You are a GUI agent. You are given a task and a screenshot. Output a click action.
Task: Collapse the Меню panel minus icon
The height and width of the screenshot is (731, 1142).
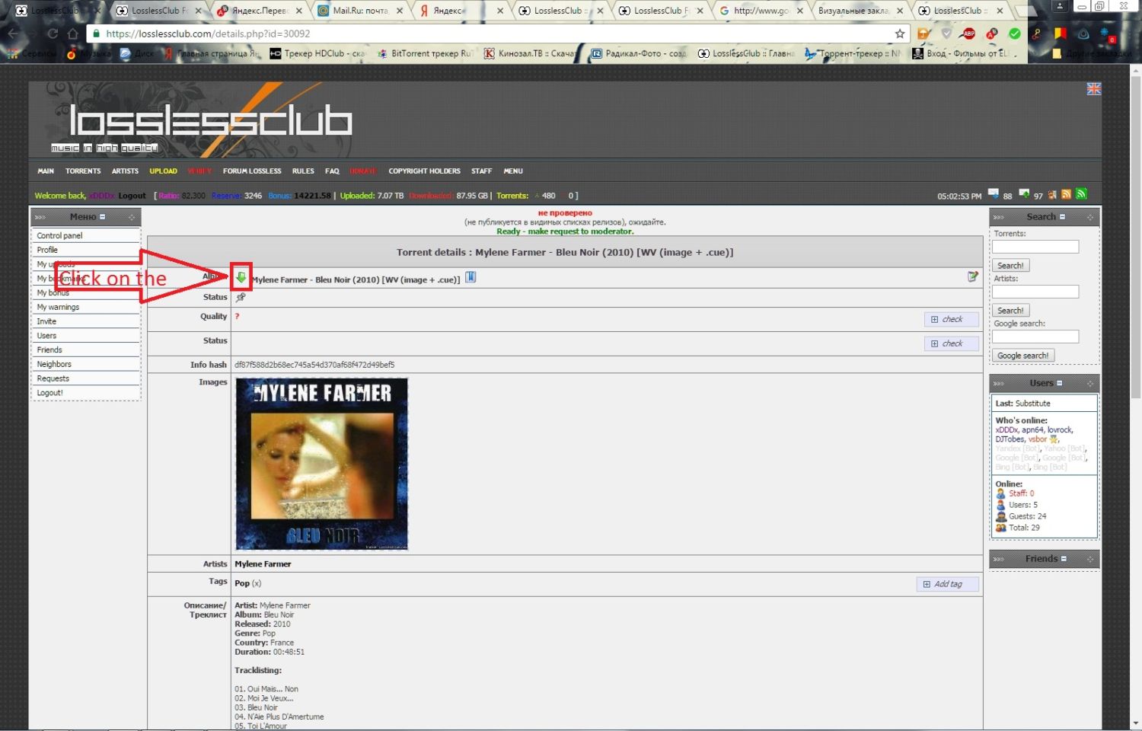103,217
